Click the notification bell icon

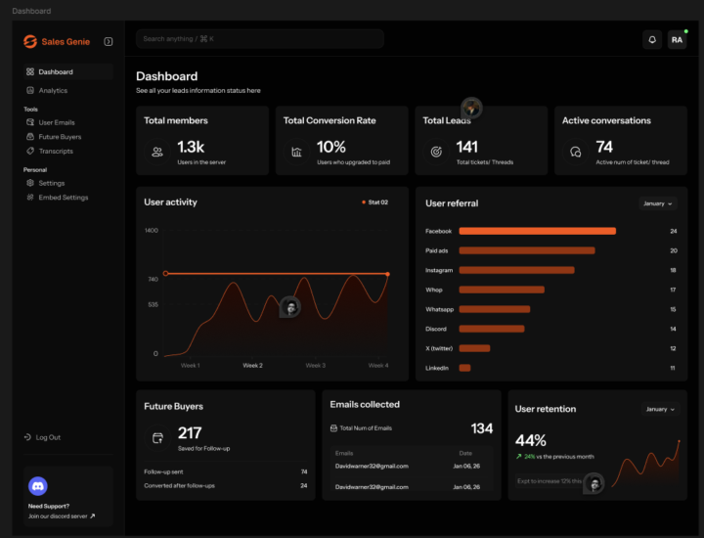[652, 39]
